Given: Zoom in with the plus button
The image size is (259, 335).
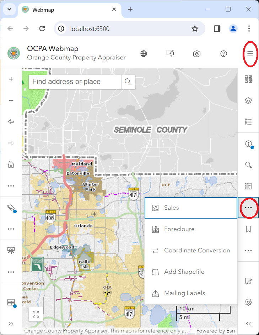Looking at the screenshot, I should (x=11, y=79).
